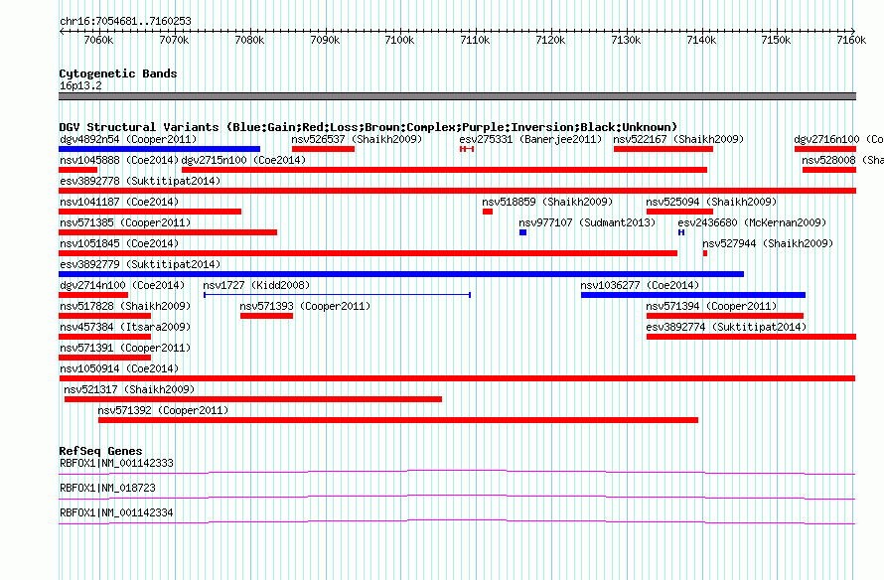884x580 pixels.
Task: Click nsv571394 (Cooper2011) label
Action: tap(711, 306)
